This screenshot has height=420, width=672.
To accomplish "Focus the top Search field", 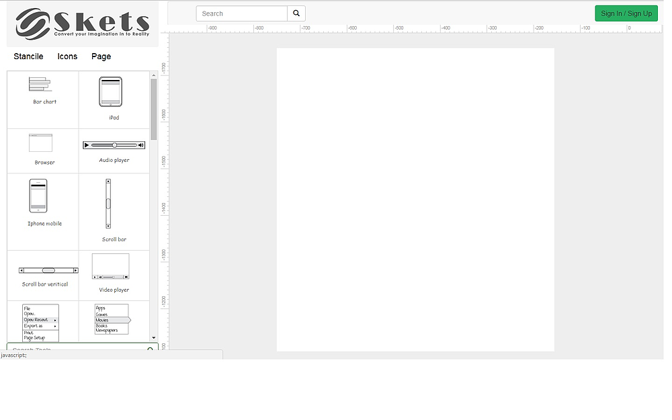I will coord(242,13).
